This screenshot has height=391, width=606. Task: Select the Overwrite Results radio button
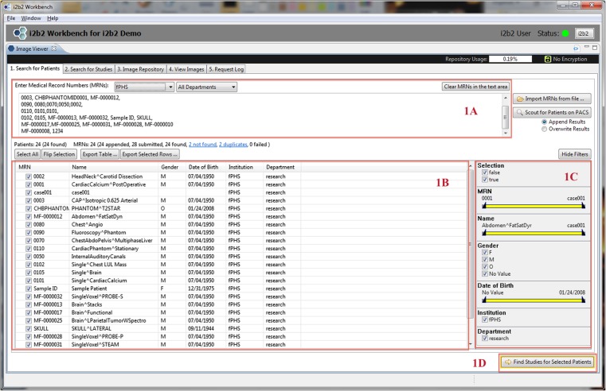[544, 128]
